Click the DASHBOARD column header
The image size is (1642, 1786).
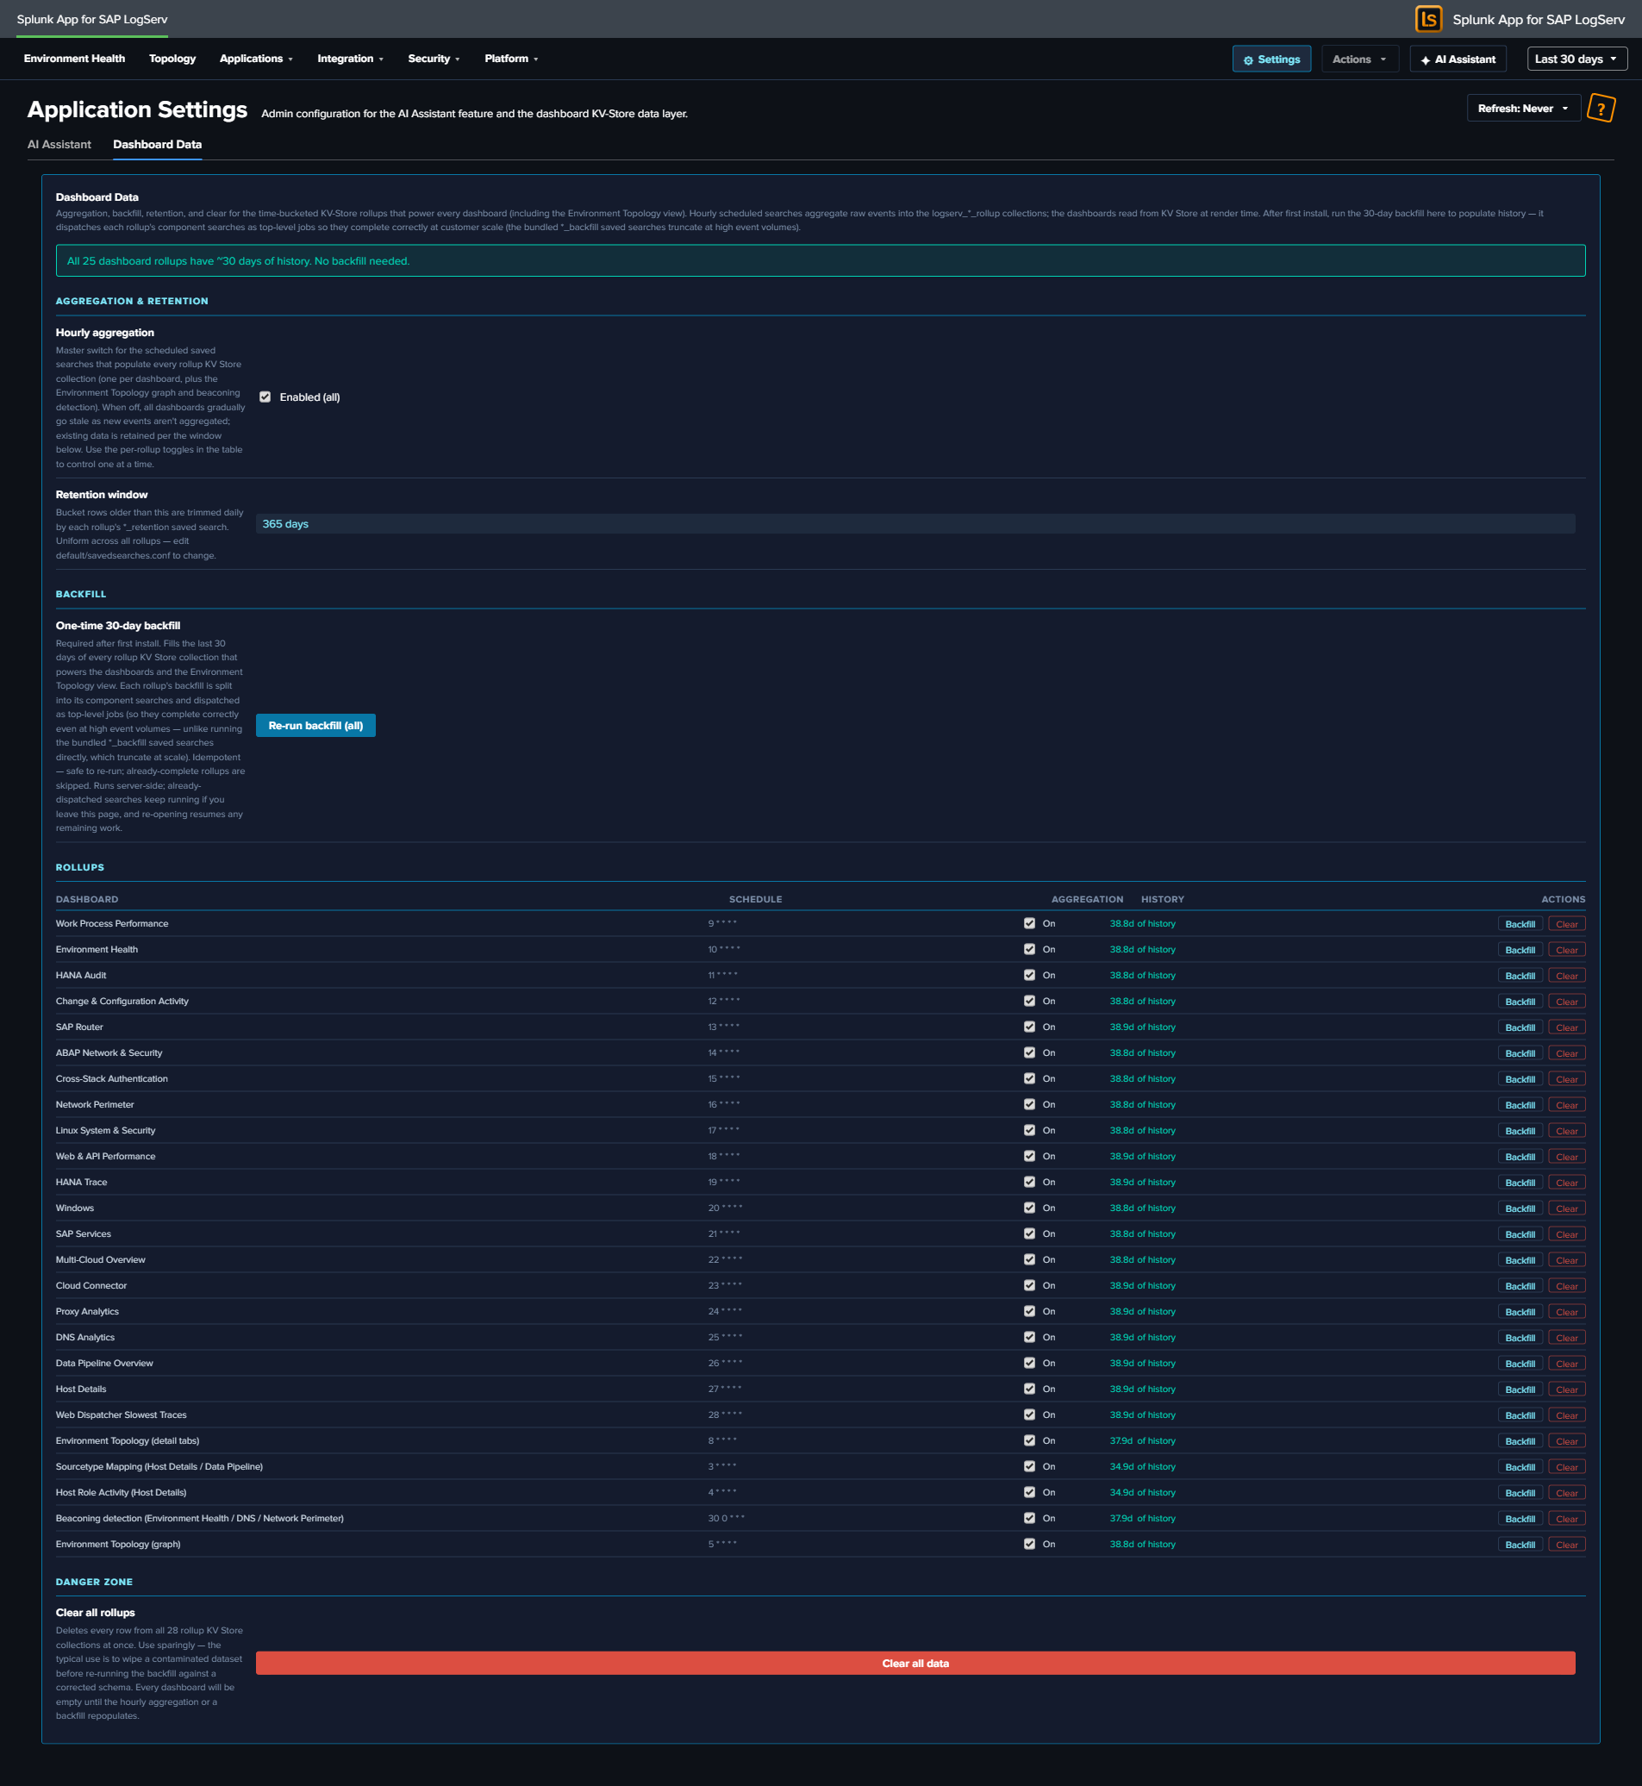click(x=87, y=898)
